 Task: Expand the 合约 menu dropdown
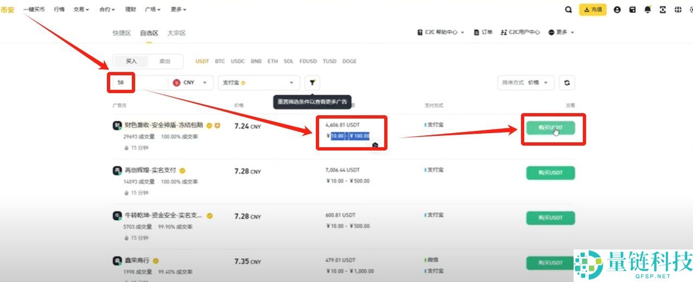pos(107,10)
